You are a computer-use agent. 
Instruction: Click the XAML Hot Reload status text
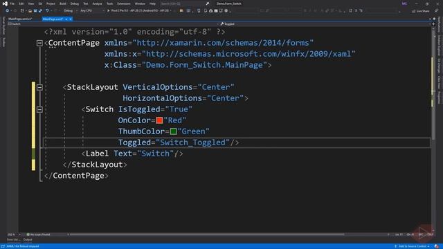(x=23, y=246)
